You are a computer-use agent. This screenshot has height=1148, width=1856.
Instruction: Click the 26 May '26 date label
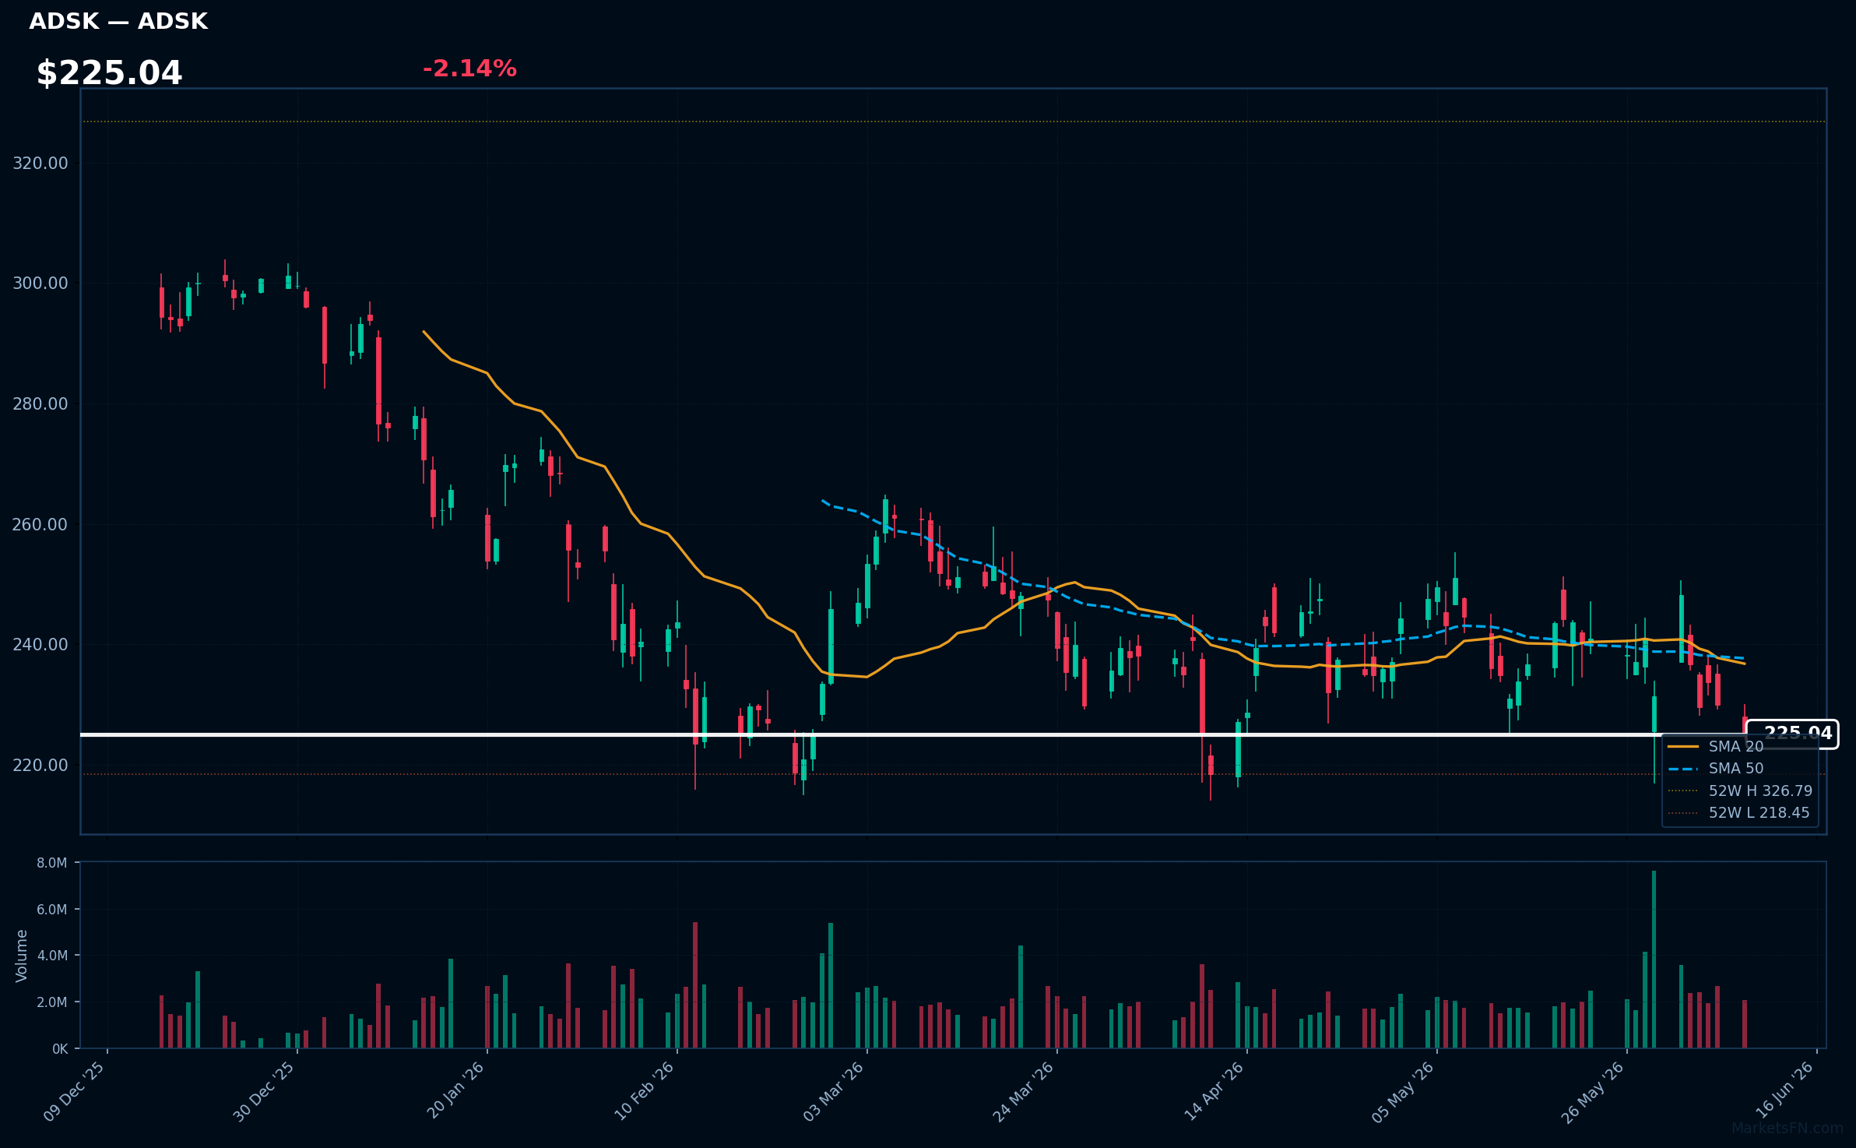pos(1594,1091)
